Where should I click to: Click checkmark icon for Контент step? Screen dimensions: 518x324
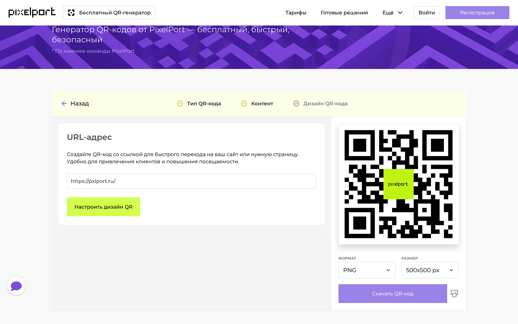pyautogui.click(x=244, y=104)
